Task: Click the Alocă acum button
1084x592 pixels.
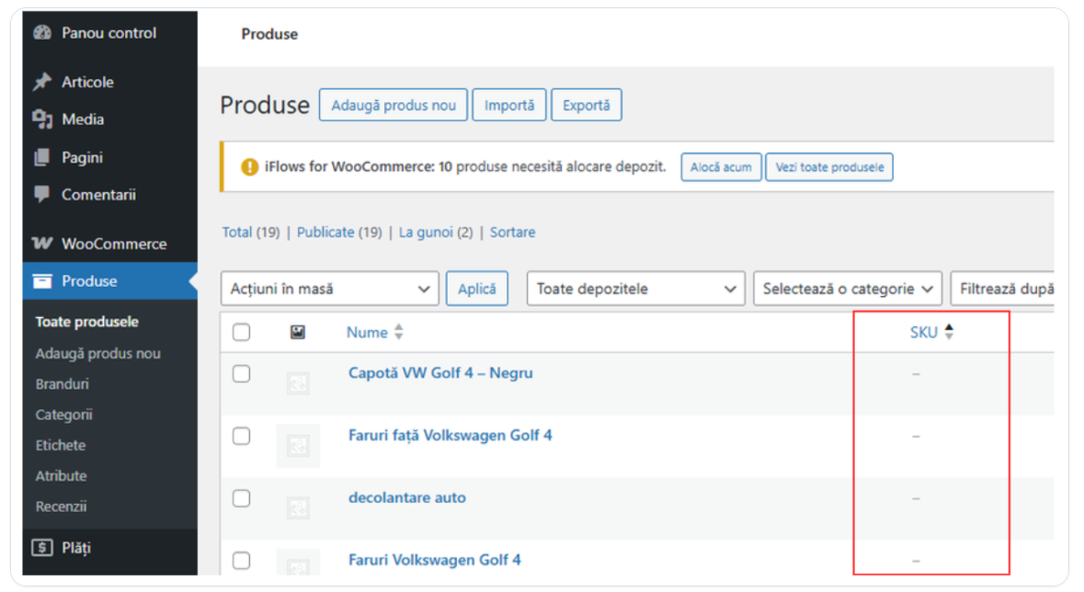Action: (720, 167)
